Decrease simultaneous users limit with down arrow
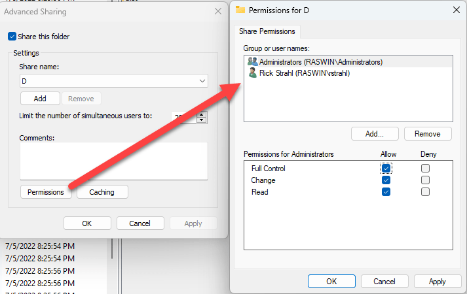The image size is (467, 294). pyautogui.click(x=202, y=120)
